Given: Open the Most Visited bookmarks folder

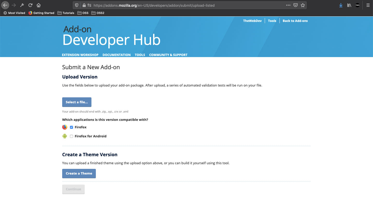Looking at the screenshot, I should click(14, 13).
